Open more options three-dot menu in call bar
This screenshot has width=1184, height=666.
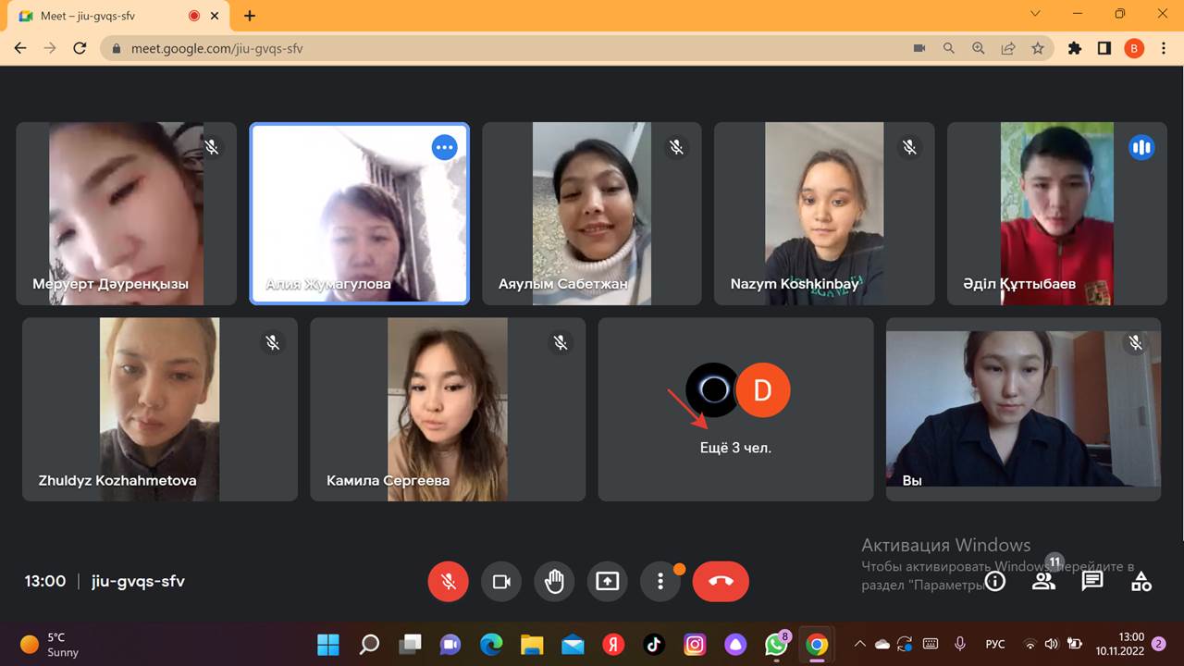[660, 582]
